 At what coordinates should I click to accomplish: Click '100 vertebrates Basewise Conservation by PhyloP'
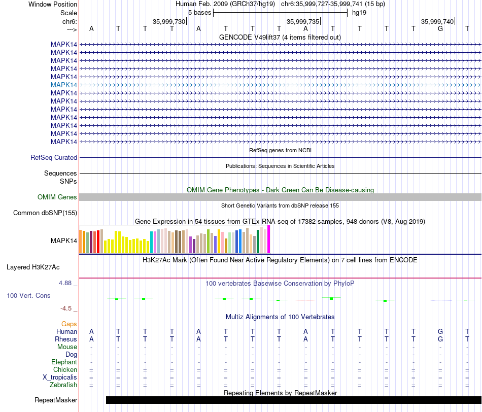pyautogui.click(x=280, y=284)
